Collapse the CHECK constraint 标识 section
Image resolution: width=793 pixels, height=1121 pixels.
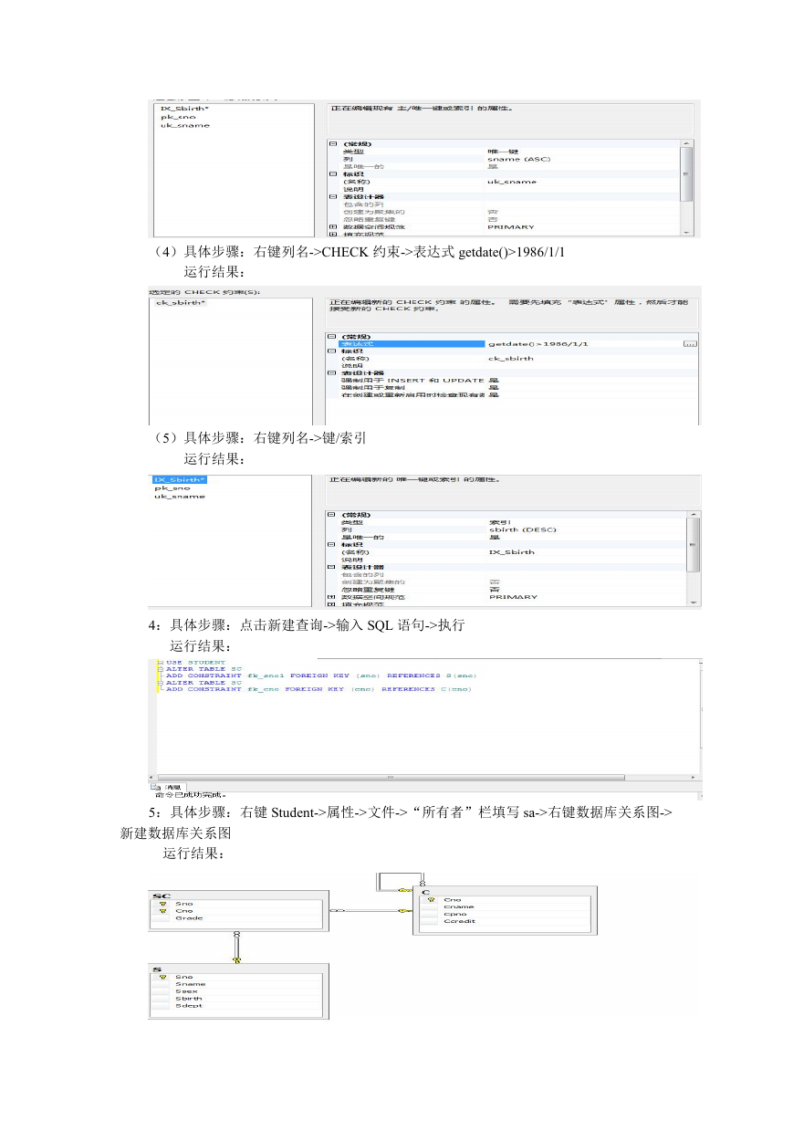pos(332,351)
